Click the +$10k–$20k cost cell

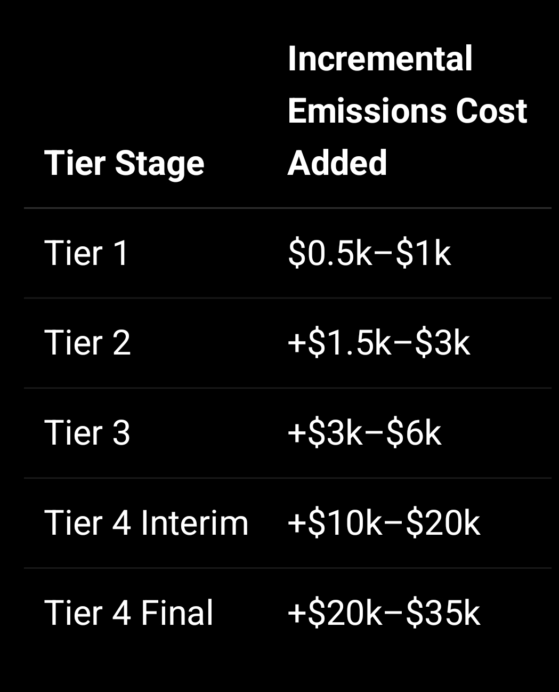pyautogui.click(x=384, y=522)
